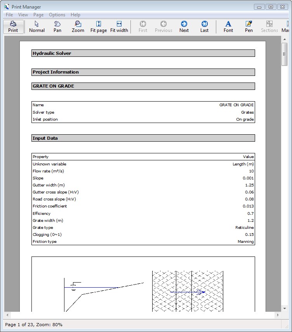Click the vertical scrollbar up arrow
The image size is (292, 332).
pos(285,39)
